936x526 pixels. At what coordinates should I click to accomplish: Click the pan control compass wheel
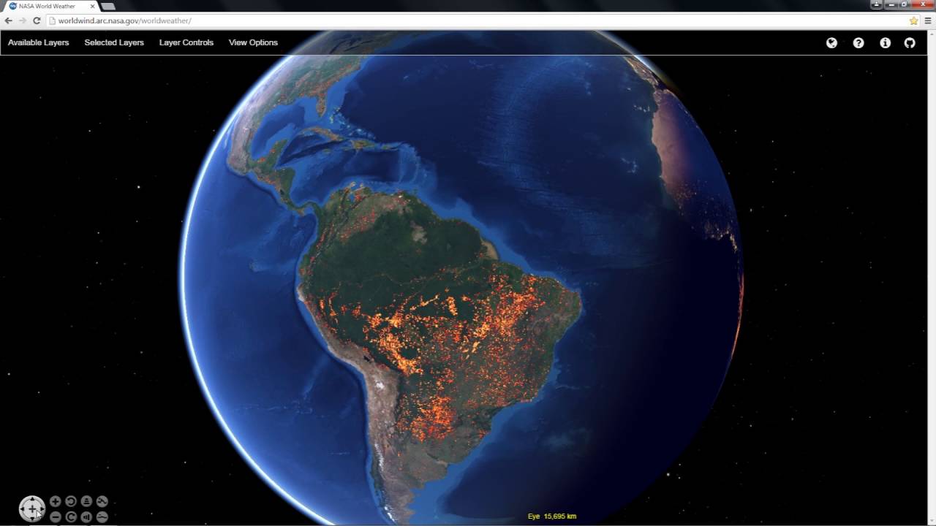pyautogui.click(x=32, y=508)
